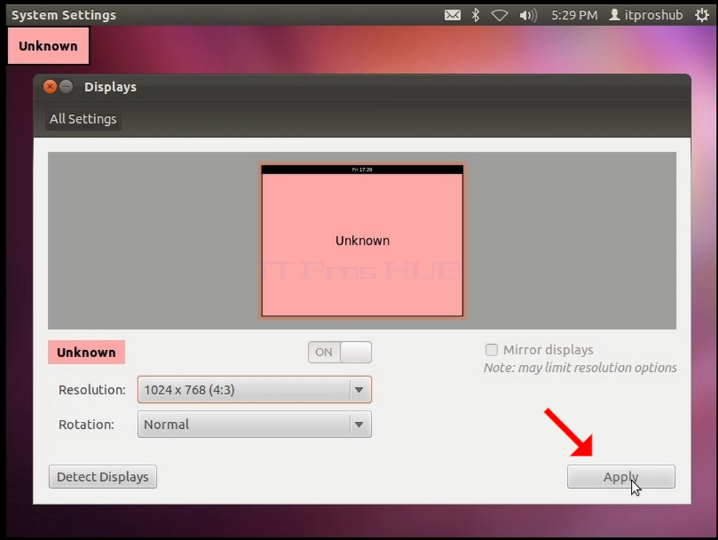
Task: Click the Detect Displays button
Action: coord(103,477)
